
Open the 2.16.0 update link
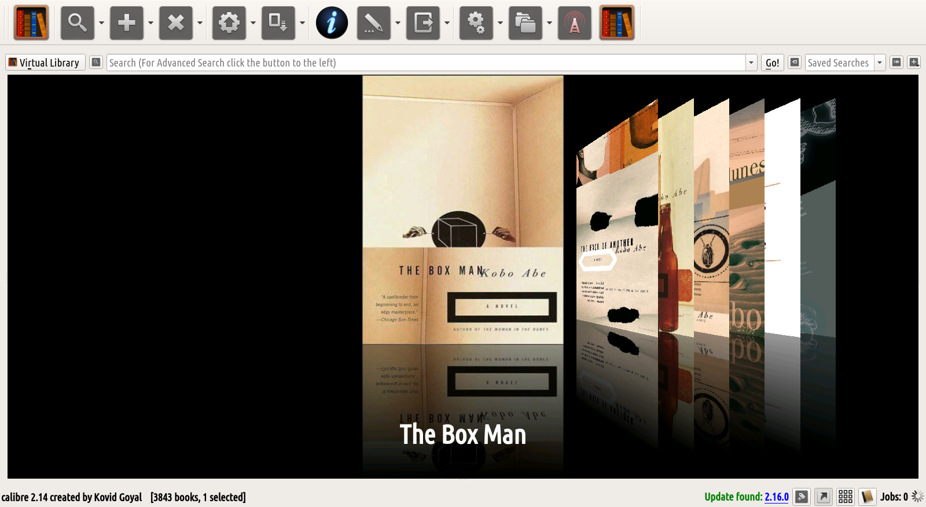[777, 497]
